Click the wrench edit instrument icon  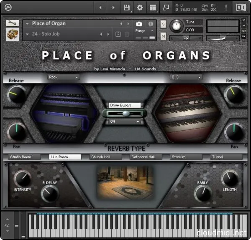(x=12, y=23)
